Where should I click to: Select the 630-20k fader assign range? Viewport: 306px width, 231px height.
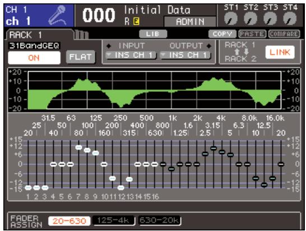click(x=159, y=220)
